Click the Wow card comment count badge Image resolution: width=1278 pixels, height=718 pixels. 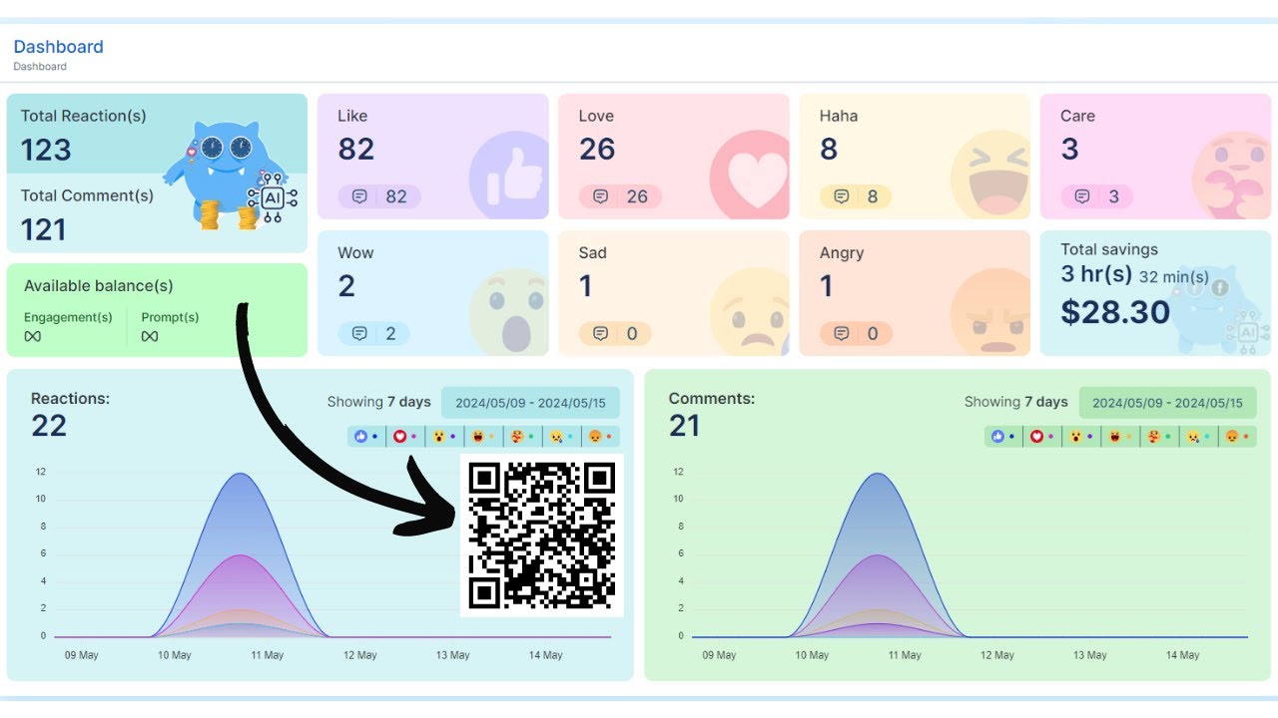tap(373, 334)
